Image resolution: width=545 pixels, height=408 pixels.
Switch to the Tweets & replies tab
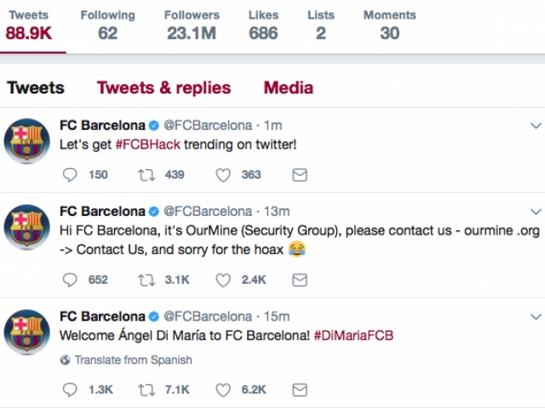pyautogui.click(x=163, y=88)
